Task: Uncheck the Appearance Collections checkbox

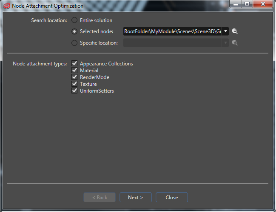Action: (x=74, y=63)
